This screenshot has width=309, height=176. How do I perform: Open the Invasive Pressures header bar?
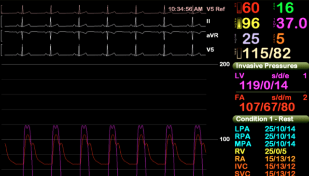click(271, 66)
